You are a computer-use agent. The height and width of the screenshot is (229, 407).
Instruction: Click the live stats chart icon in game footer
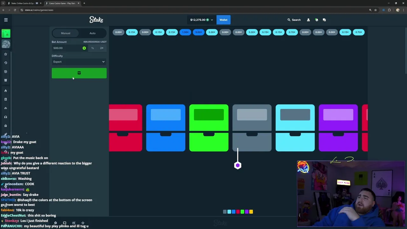[74, 223]
